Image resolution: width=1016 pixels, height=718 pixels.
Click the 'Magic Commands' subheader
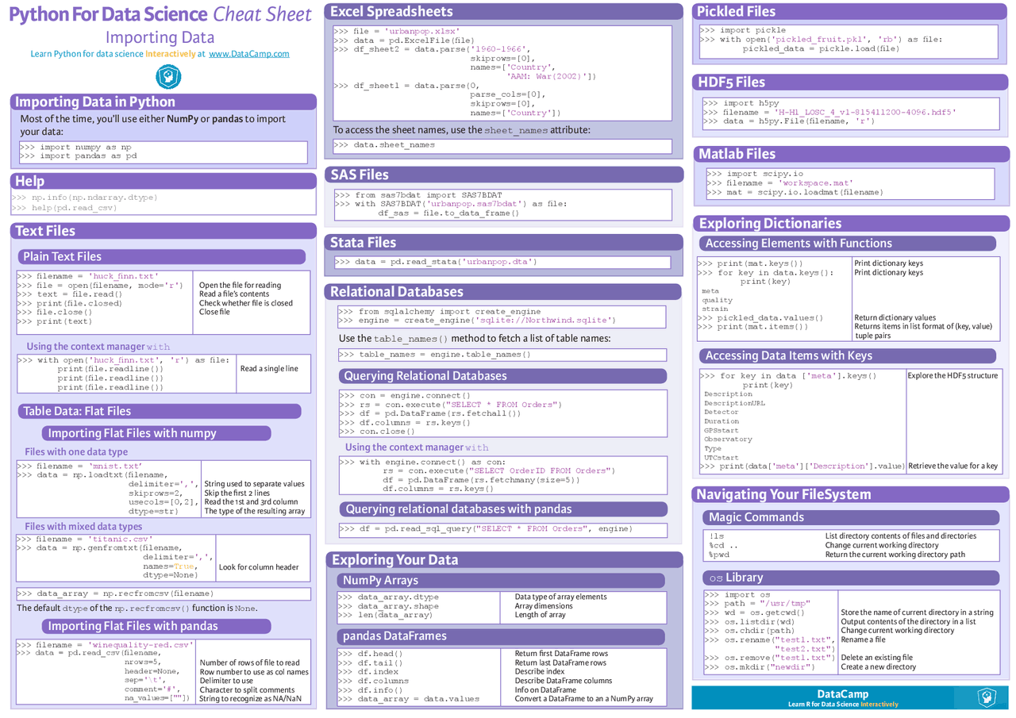(851, 517)
